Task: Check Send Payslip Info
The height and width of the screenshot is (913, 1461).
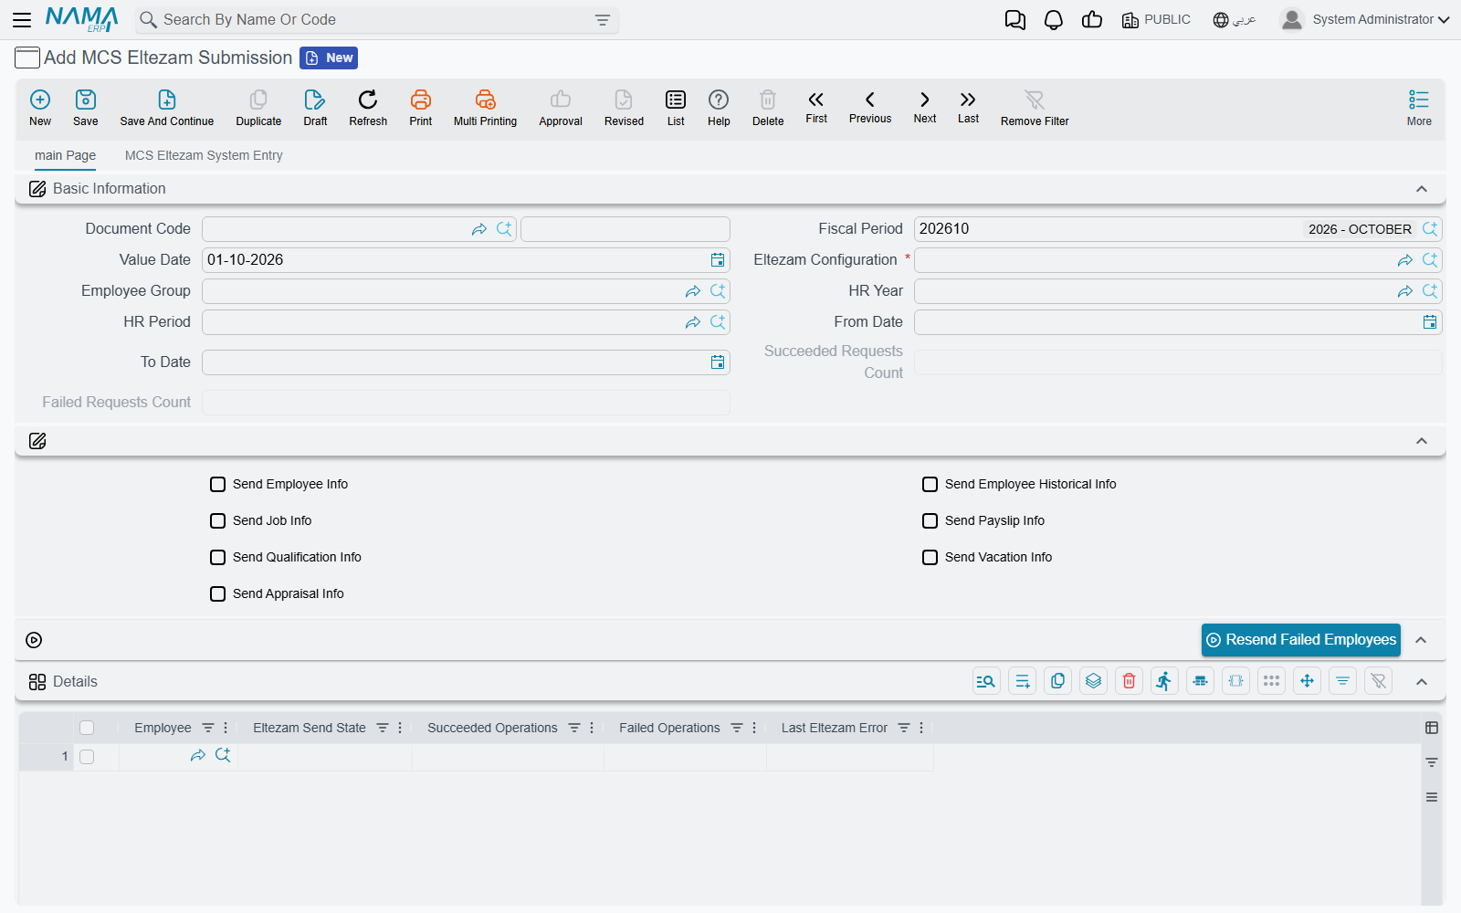Action: (x=930, y=520)
